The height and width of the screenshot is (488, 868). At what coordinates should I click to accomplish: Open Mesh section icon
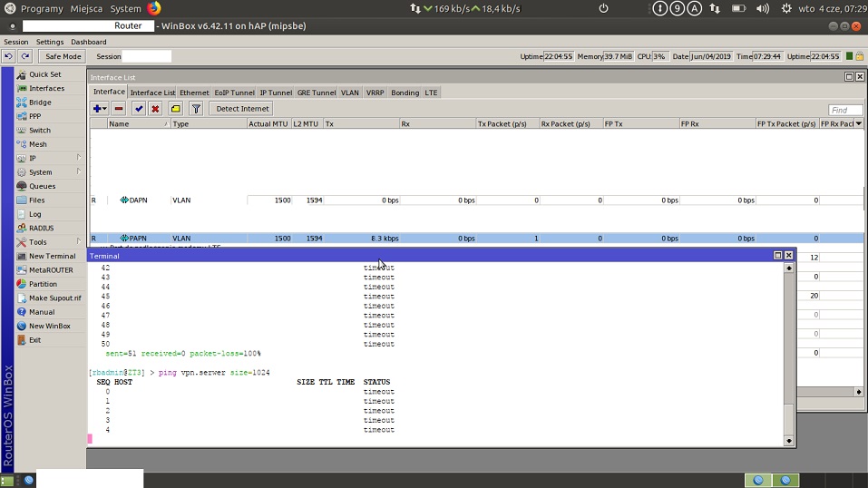click(x=22, y=144)
